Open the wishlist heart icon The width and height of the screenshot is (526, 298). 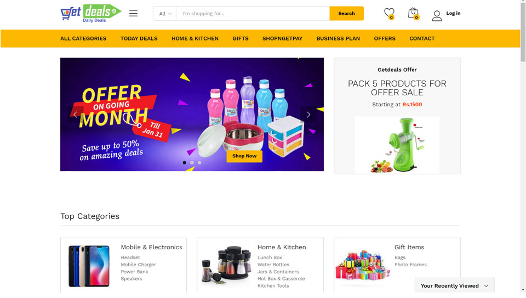coord(389,13)
